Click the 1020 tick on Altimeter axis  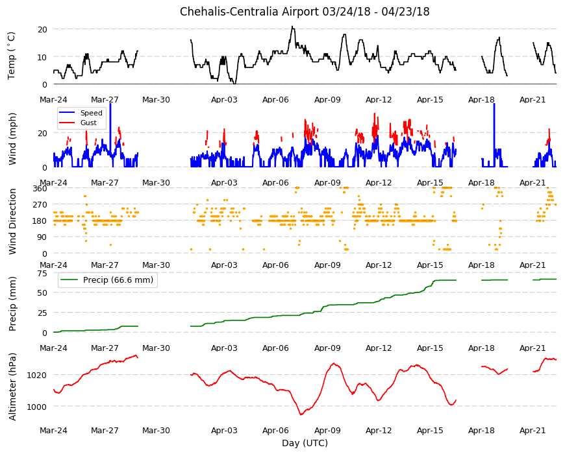(37, 376)
